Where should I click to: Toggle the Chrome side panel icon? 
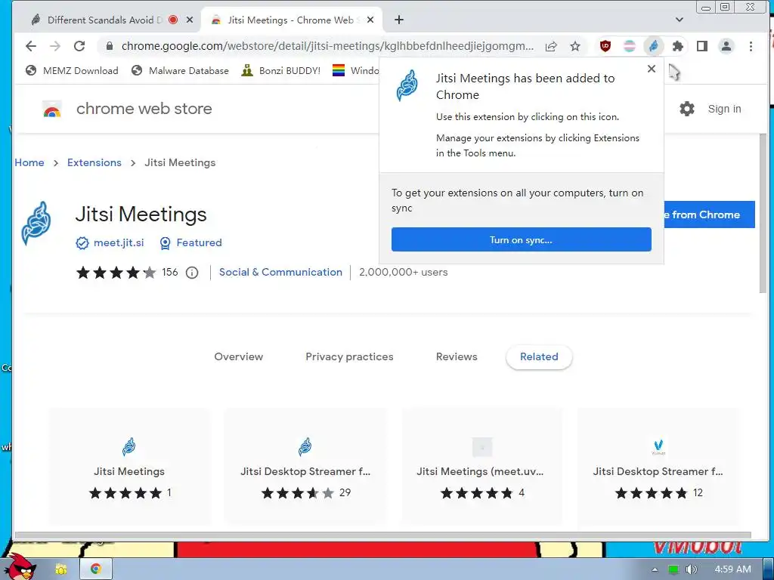click(702, 46)
